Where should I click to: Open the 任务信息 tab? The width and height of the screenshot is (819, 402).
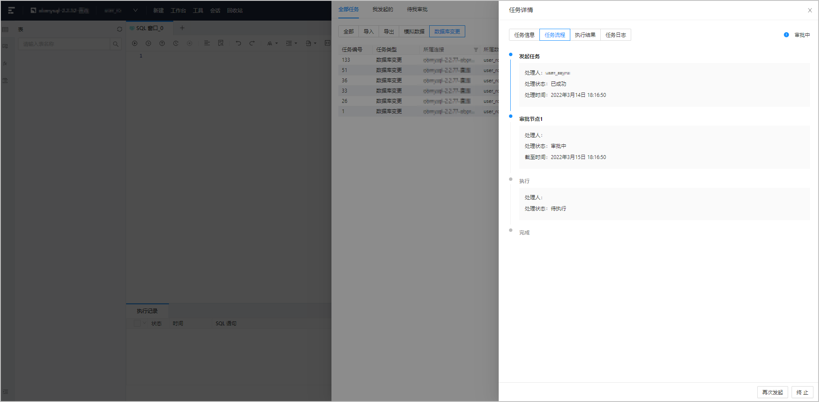[x=524, y=35]
